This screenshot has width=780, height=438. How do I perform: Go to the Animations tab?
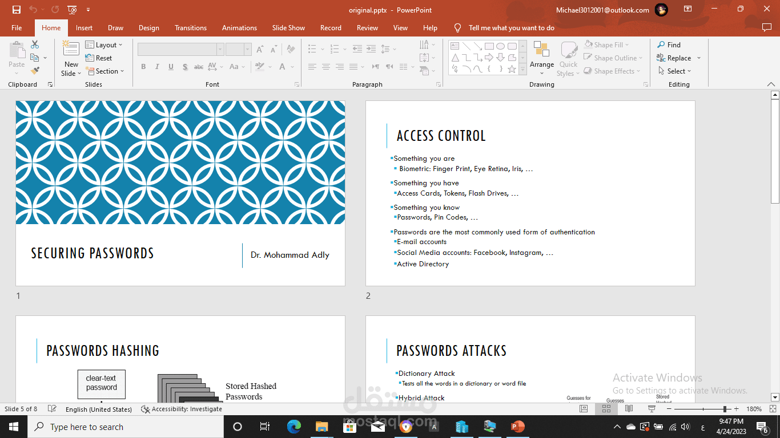pyautogui.click(x=239, y=28)
